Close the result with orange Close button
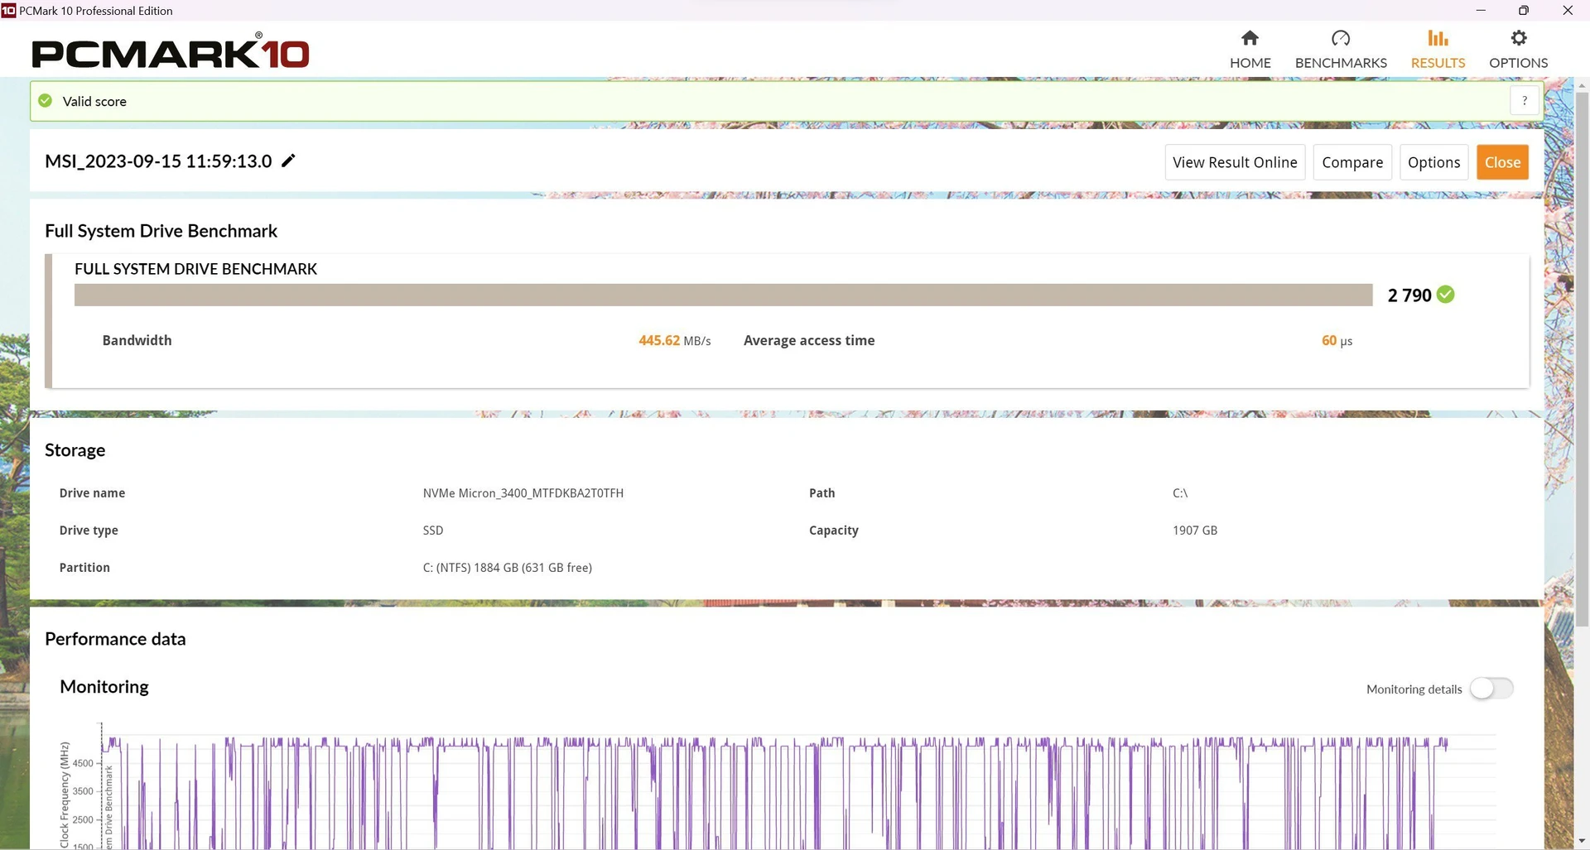 1502,162
